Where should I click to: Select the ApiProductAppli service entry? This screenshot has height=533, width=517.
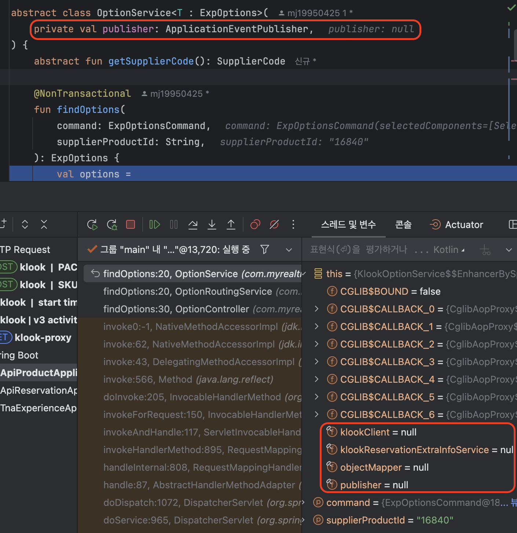point(38,373)
